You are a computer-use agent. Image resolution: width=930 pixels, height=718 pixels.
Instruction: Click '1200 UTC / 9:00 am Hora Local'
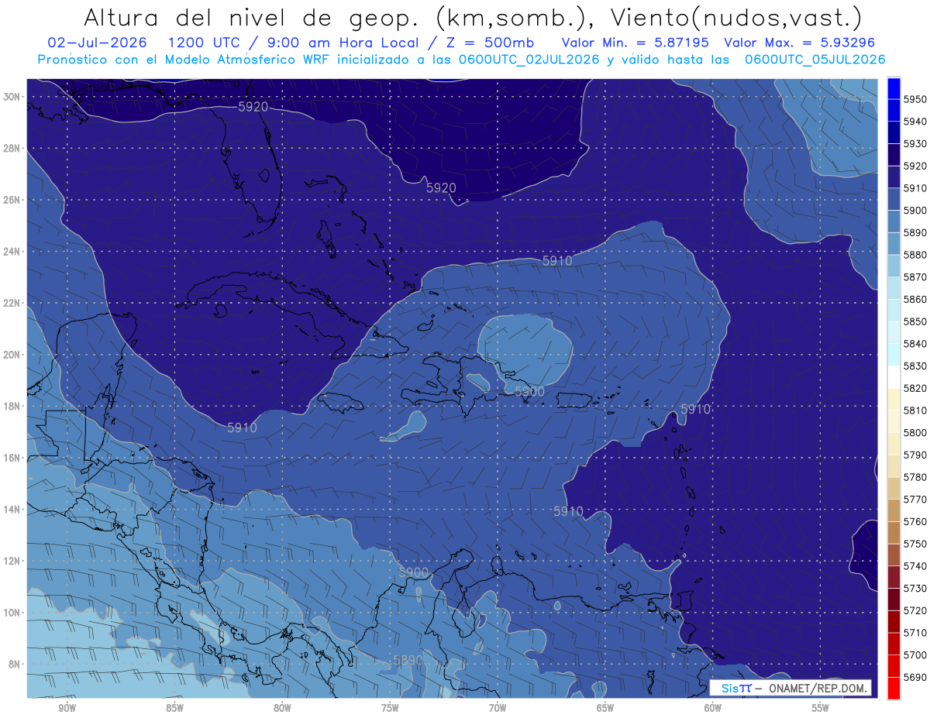pyautogui.click(x=294, y=43)
